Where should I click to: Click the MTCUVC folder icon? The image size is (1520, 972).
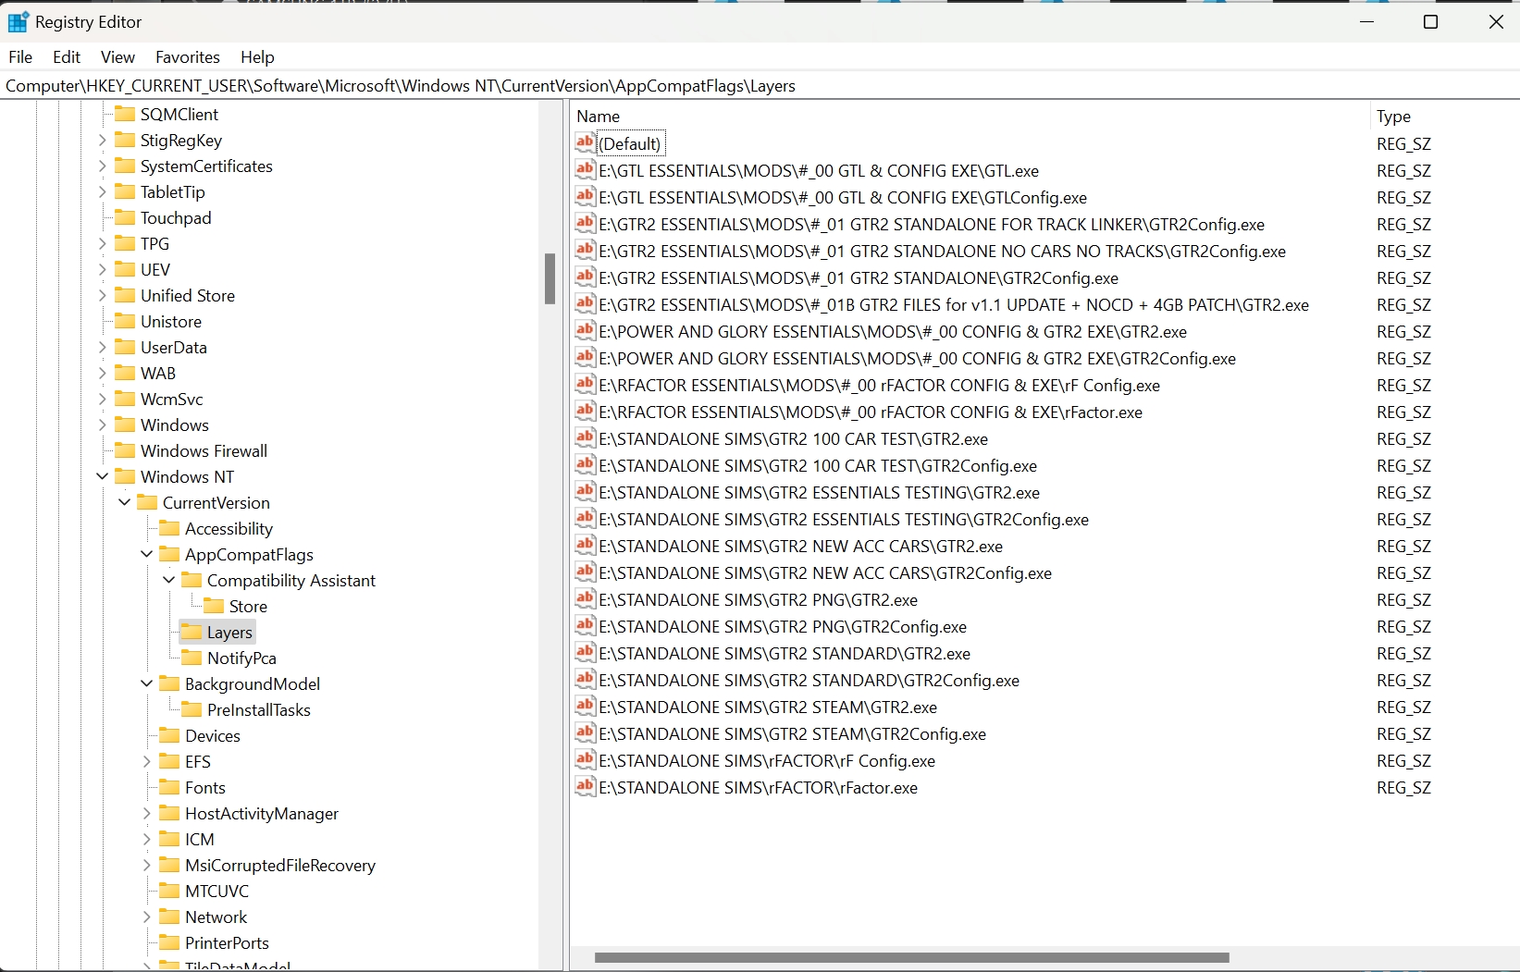tap(169, 891)
